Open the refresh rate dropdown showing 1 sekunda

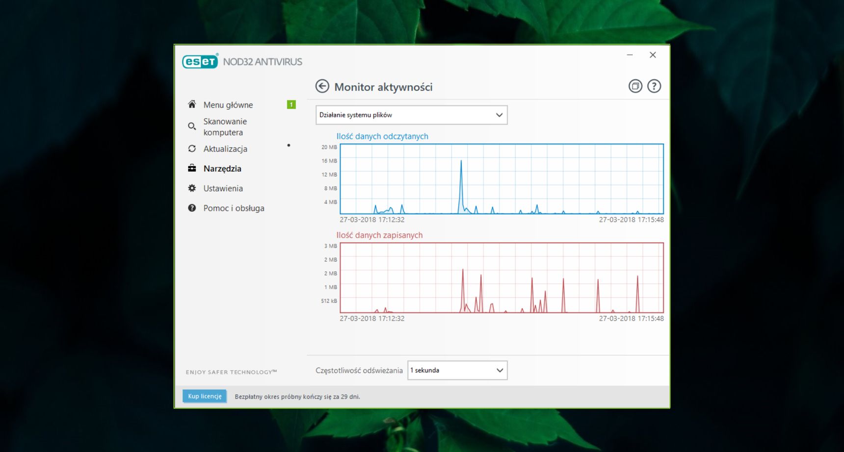457,370
